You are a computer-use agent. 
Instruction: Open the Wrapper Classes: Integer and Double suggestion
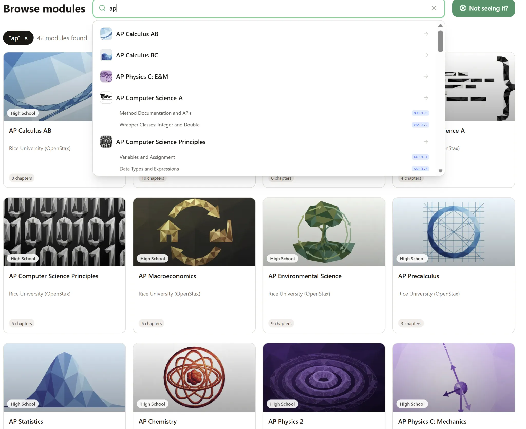pyautogui.click(x=159, y=125)
